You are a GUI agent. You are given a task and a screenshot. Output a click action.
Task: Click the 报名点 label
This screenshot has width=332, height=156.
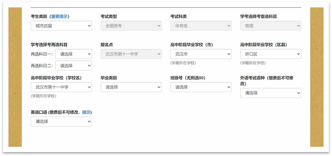tap(107, 45)
